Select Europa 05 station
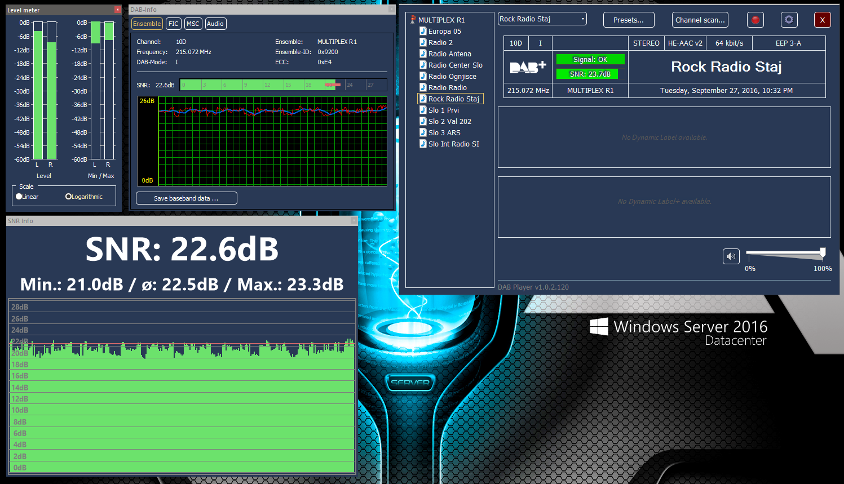This screenshot has height=484, width=844. (x=445, y=31)
